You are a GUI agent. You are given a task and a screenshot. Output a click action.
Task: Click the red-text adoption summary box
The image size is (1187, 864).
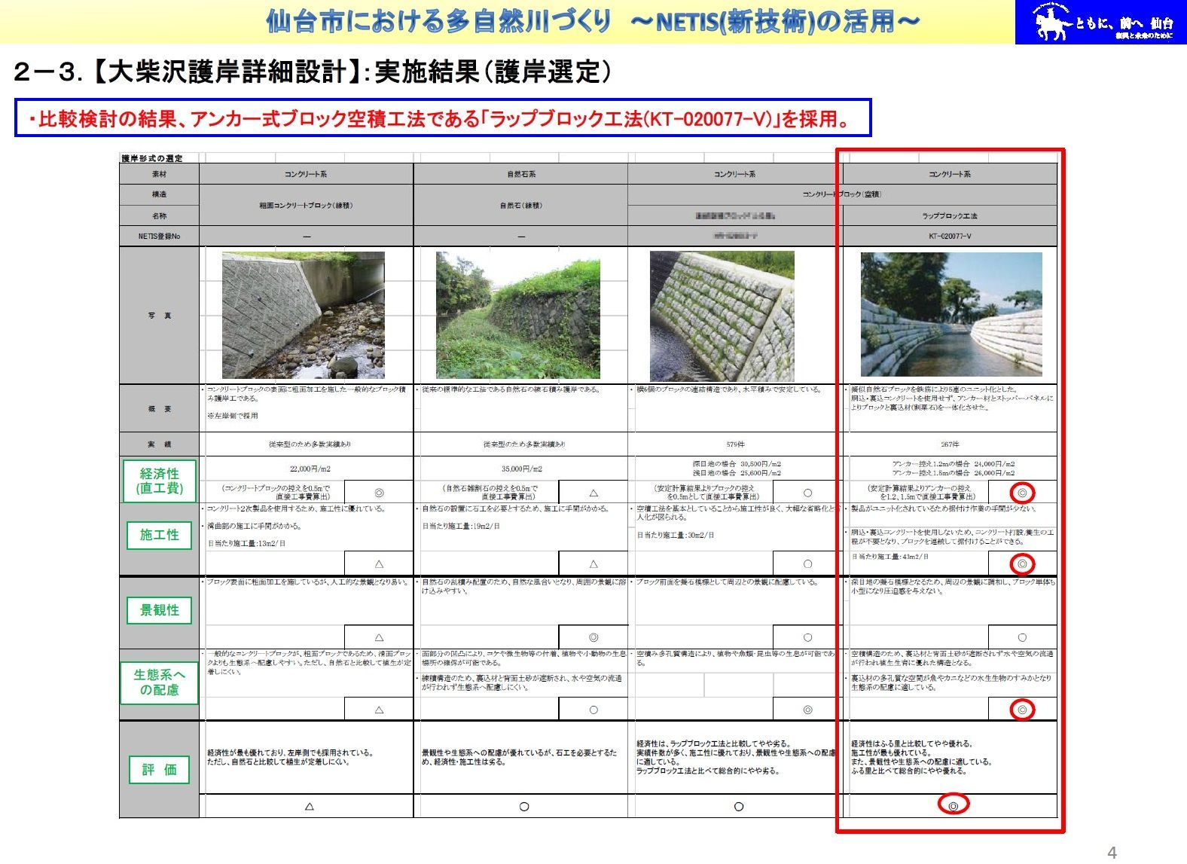(443, 118)
